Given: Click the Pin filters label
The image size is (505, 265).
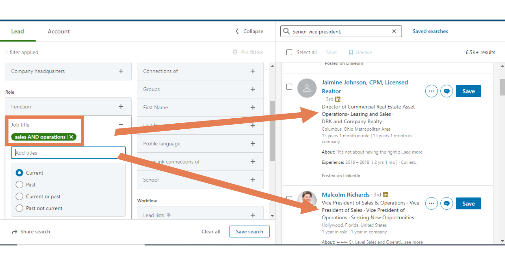Looking at the screenshot, I should (x=252, y=52).
